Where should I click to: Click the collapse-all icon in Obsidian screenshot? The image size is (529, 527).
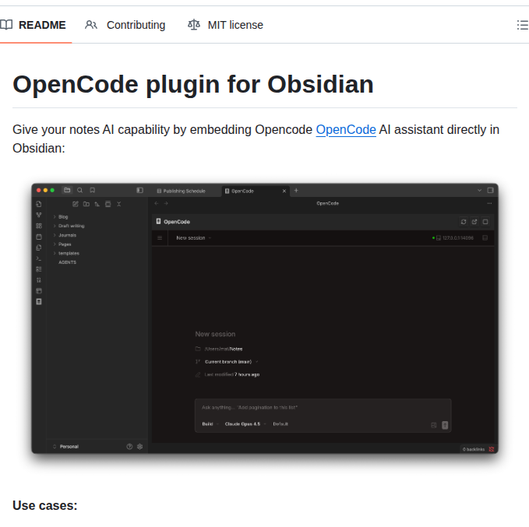(x=118, y=204)
